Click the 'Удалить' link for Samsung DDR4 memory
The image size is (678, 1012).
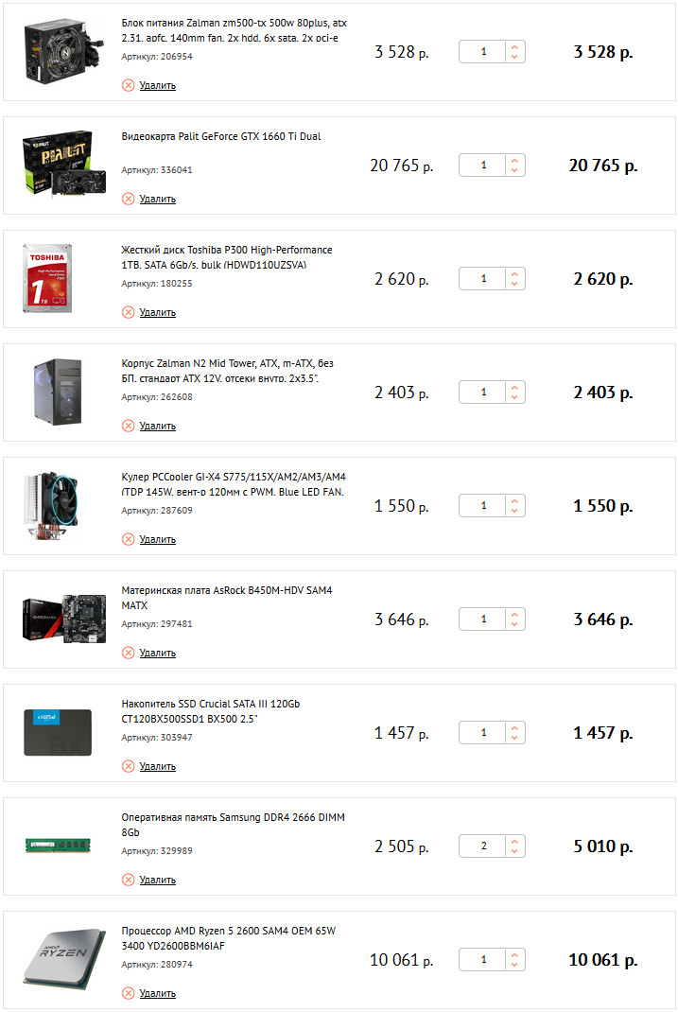click(x=157, y=880)
